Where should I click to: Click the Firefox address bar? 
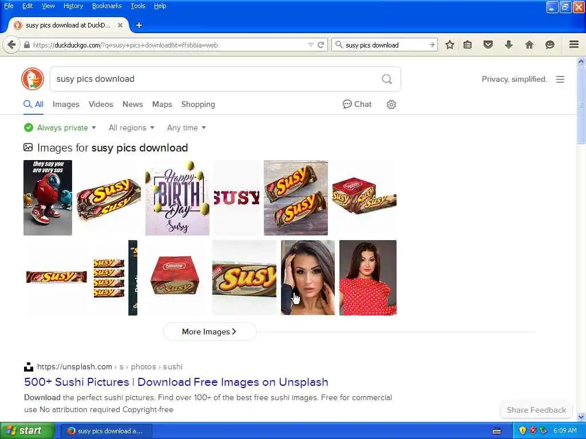[168, 45]
